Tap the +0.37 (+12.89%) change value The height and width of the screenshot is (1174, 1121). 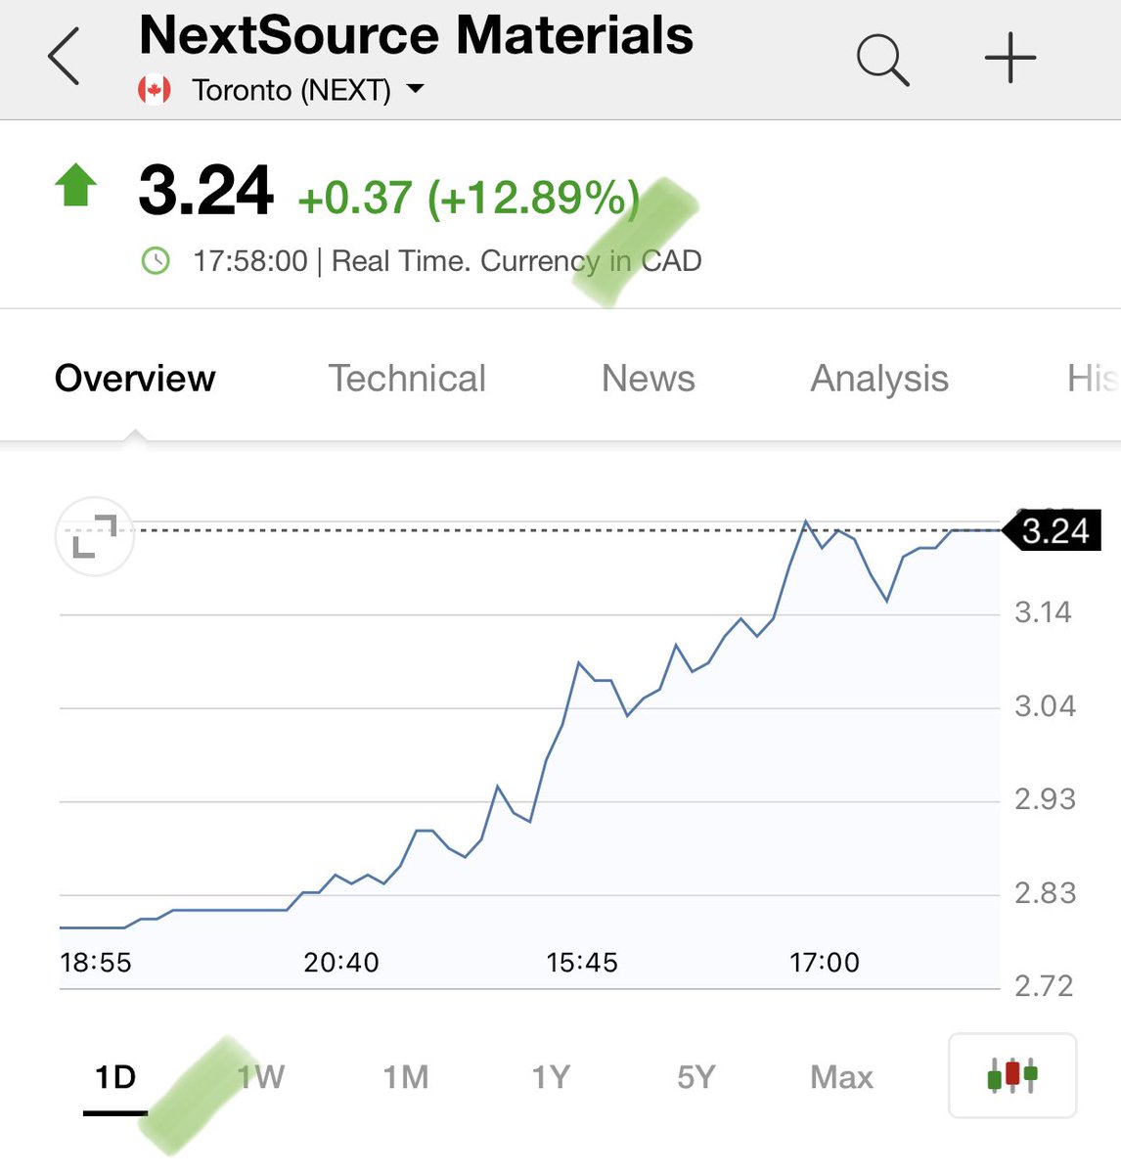click(469, 198)
